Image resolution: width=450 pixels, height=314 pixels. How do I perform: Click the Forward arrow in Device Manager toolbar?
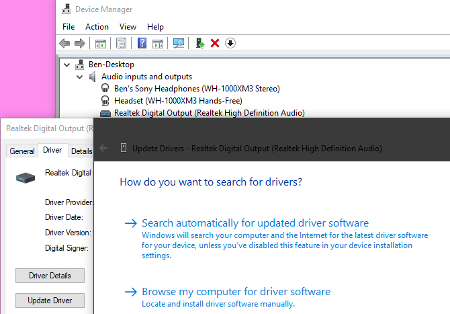[x=80, y=43]
